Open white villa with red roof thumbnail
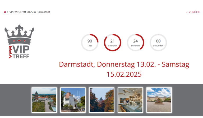 (73, 100)
